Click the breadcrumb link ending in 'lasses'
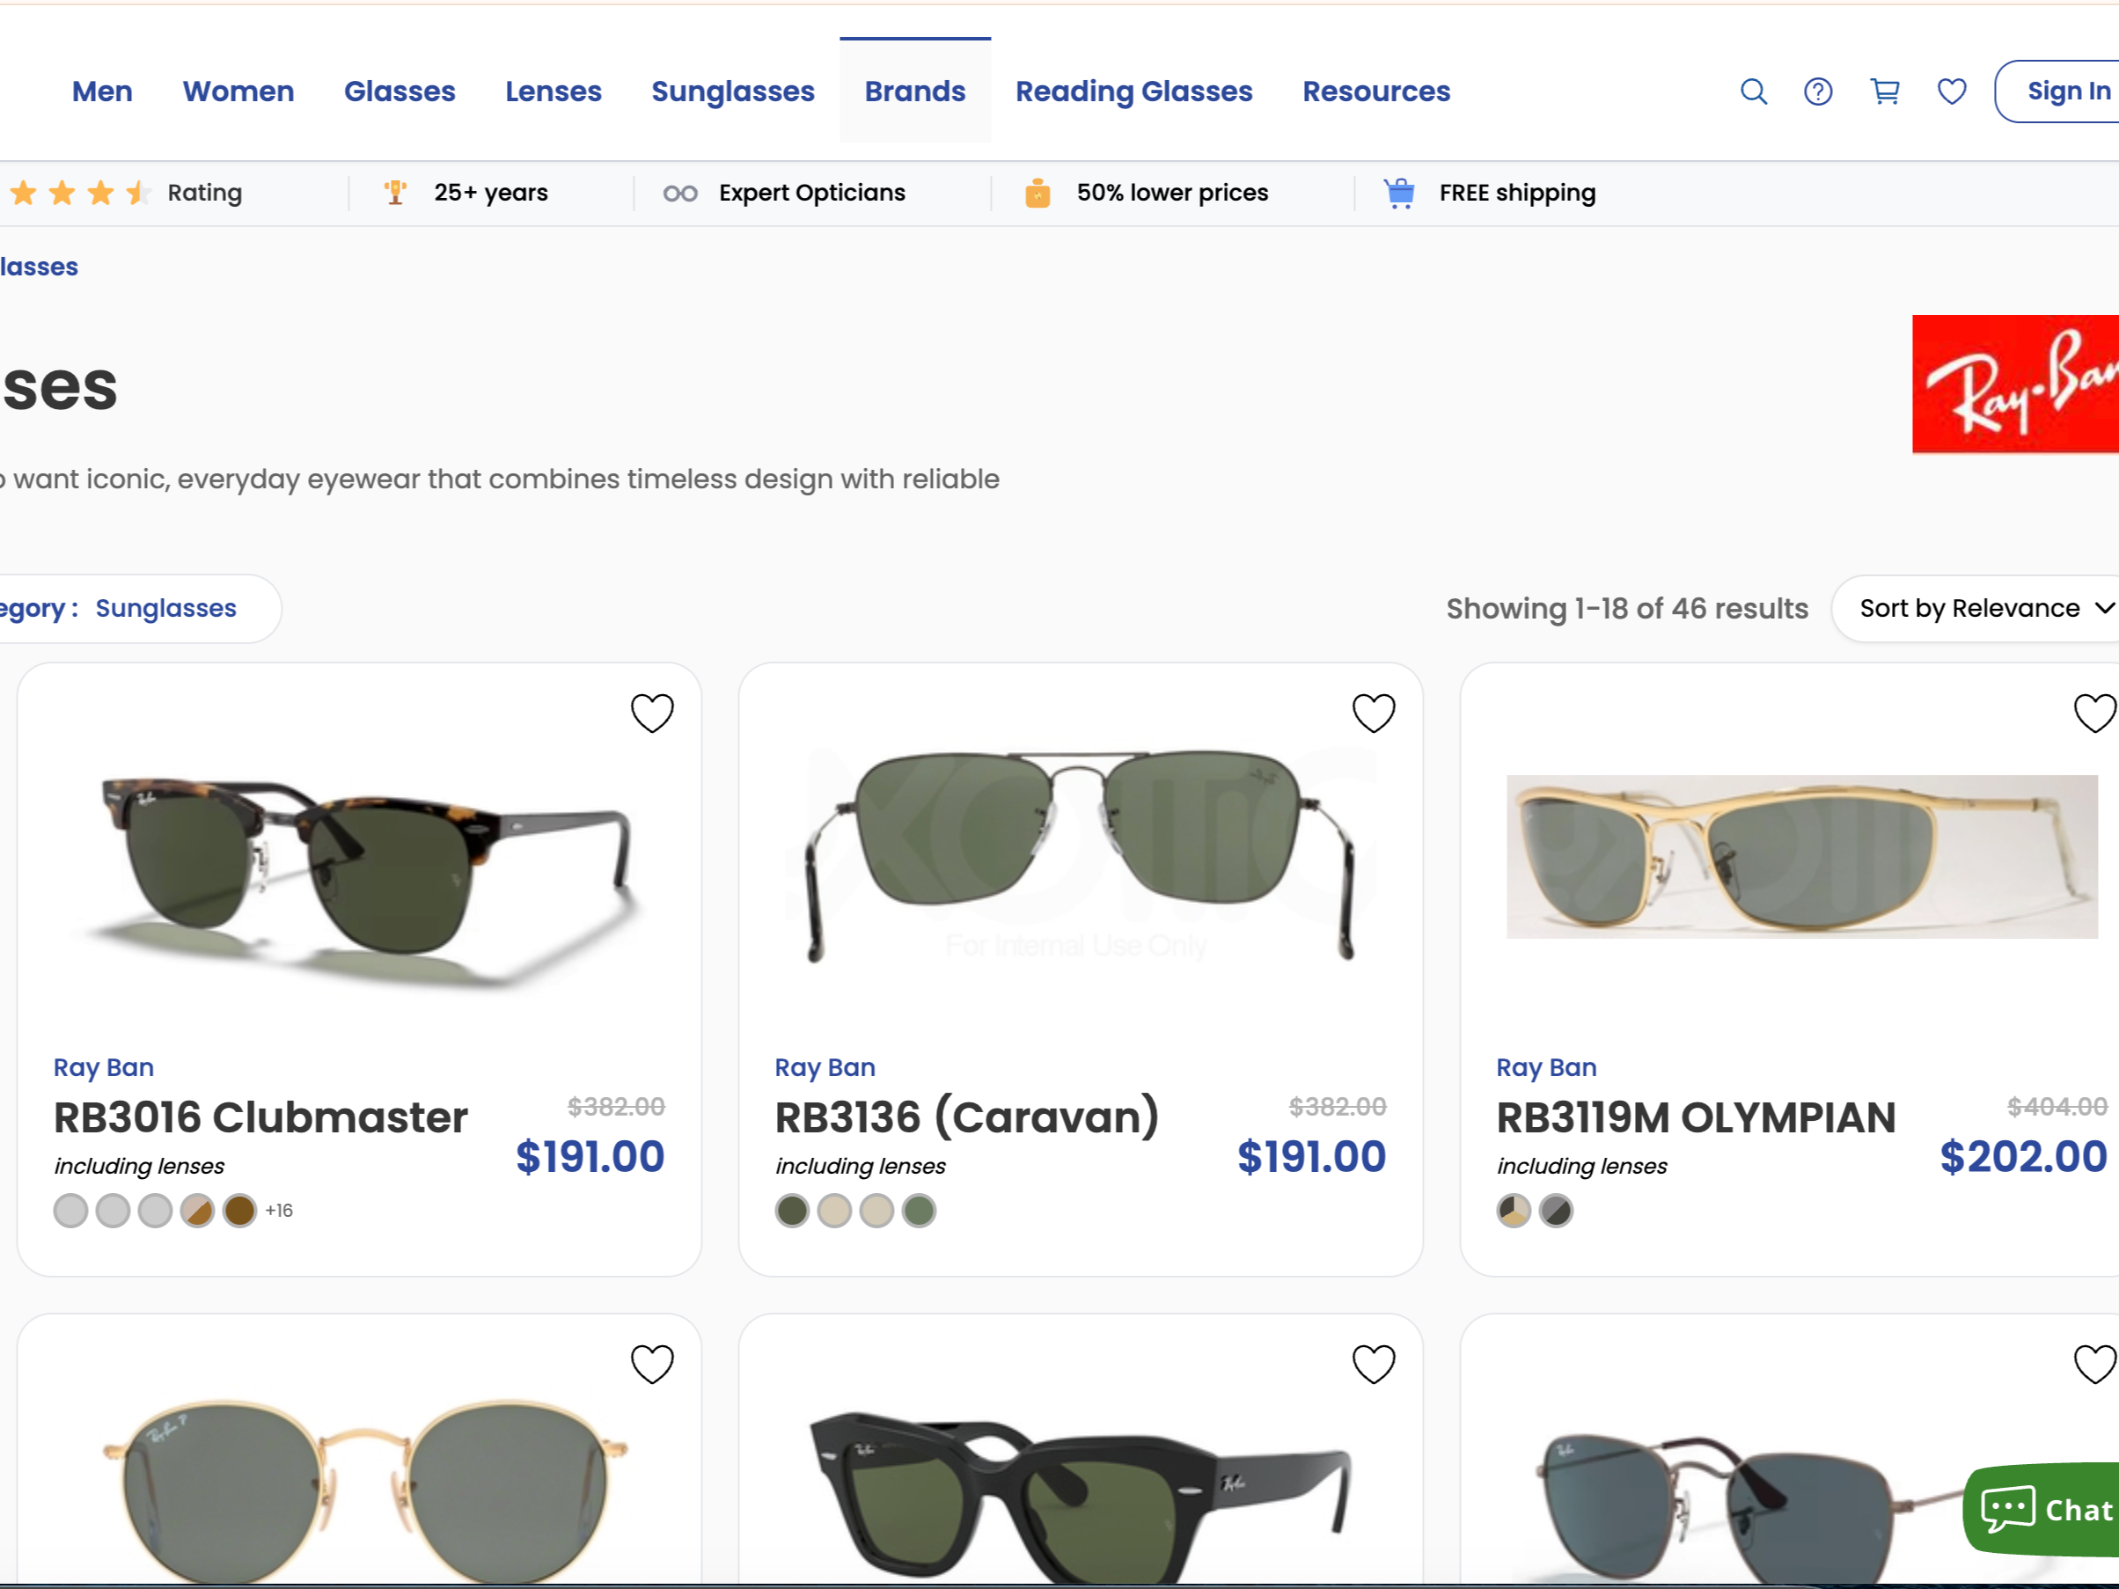This screenshot has height=1589, width=2119. (40, 267)
